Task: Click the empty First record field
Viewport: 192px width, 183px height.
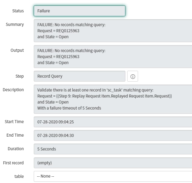Action: tap(113, 163)
